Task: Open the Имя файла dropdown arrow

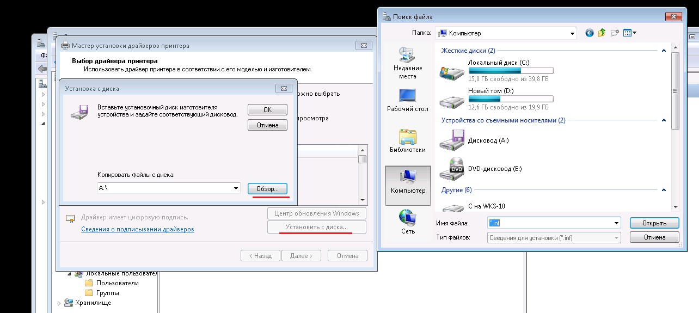Action: click(x=616, y=223)
